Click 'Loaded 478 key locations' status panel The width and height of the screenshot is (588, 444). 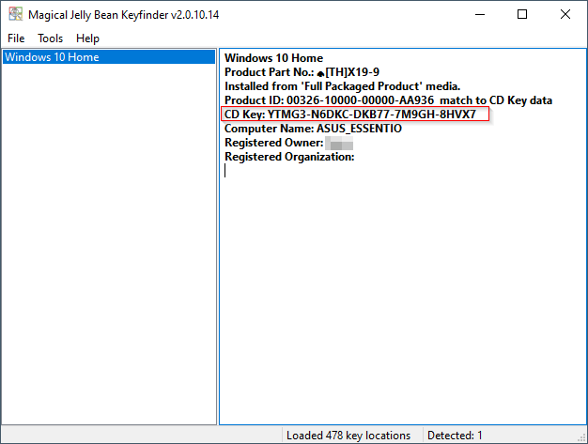coord(350,436)
